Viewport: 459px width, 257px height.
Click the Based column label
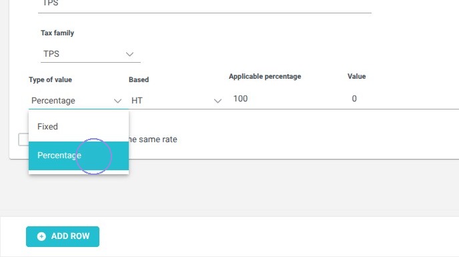point(139,79)
